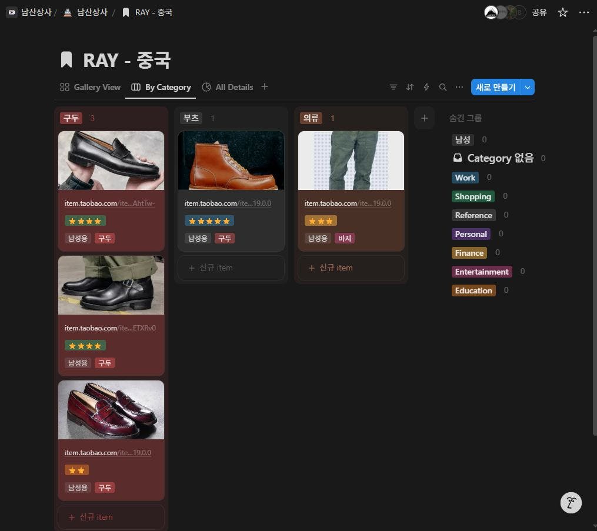Select the By Category tab
Screen dimensions: 597x531
tap(161, 87)
